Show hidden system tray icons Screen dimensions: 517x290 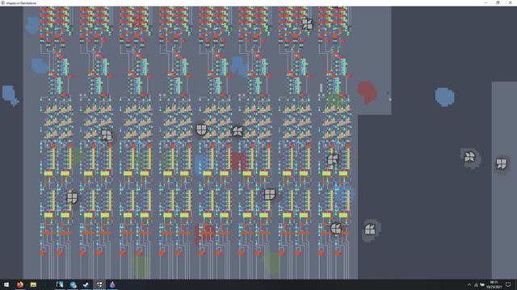click(469, 284)
